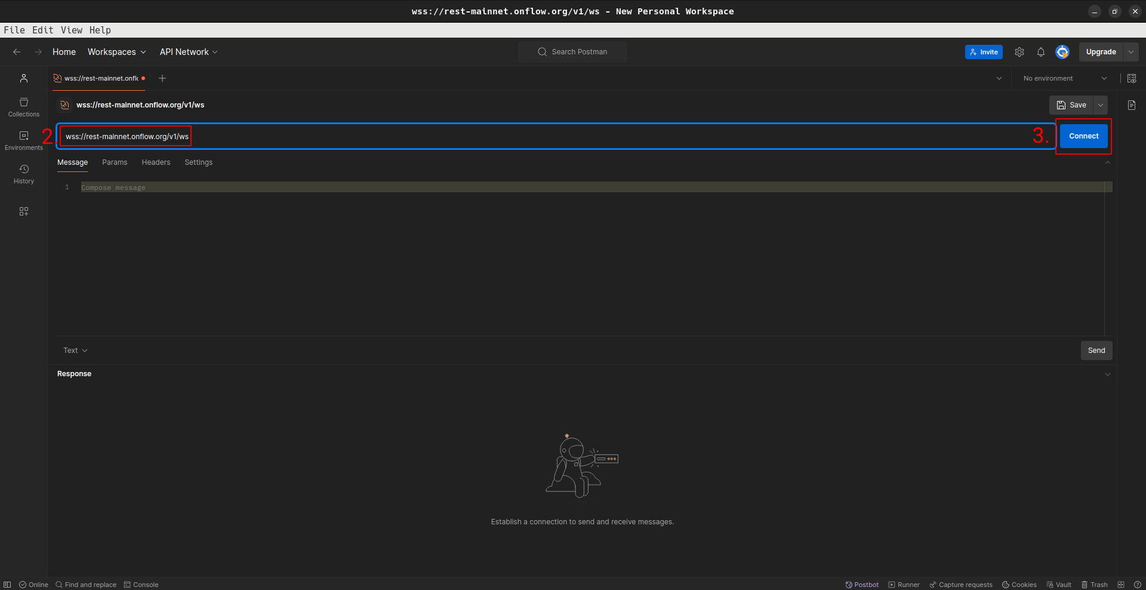Expand the No environment dropdown
Viewport: 1146px width, 590px height.
(x=1064, y=78)
